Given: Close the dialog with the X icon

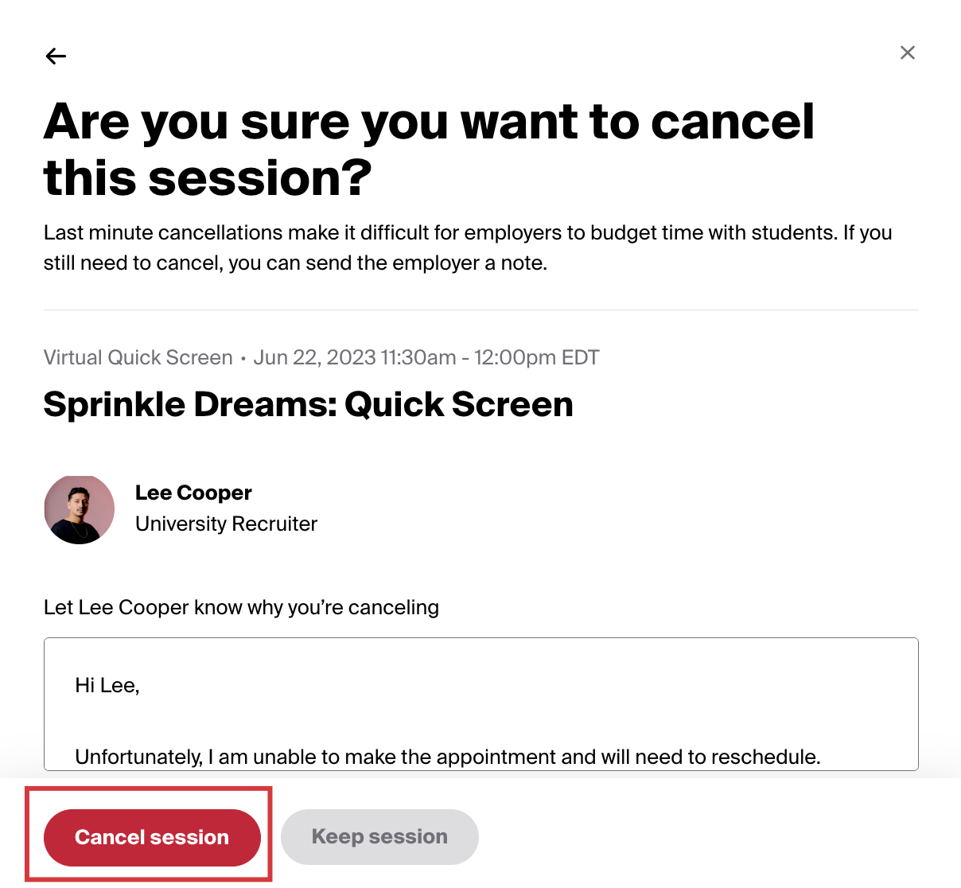Looking at the screenshot, I should [907, 53].
